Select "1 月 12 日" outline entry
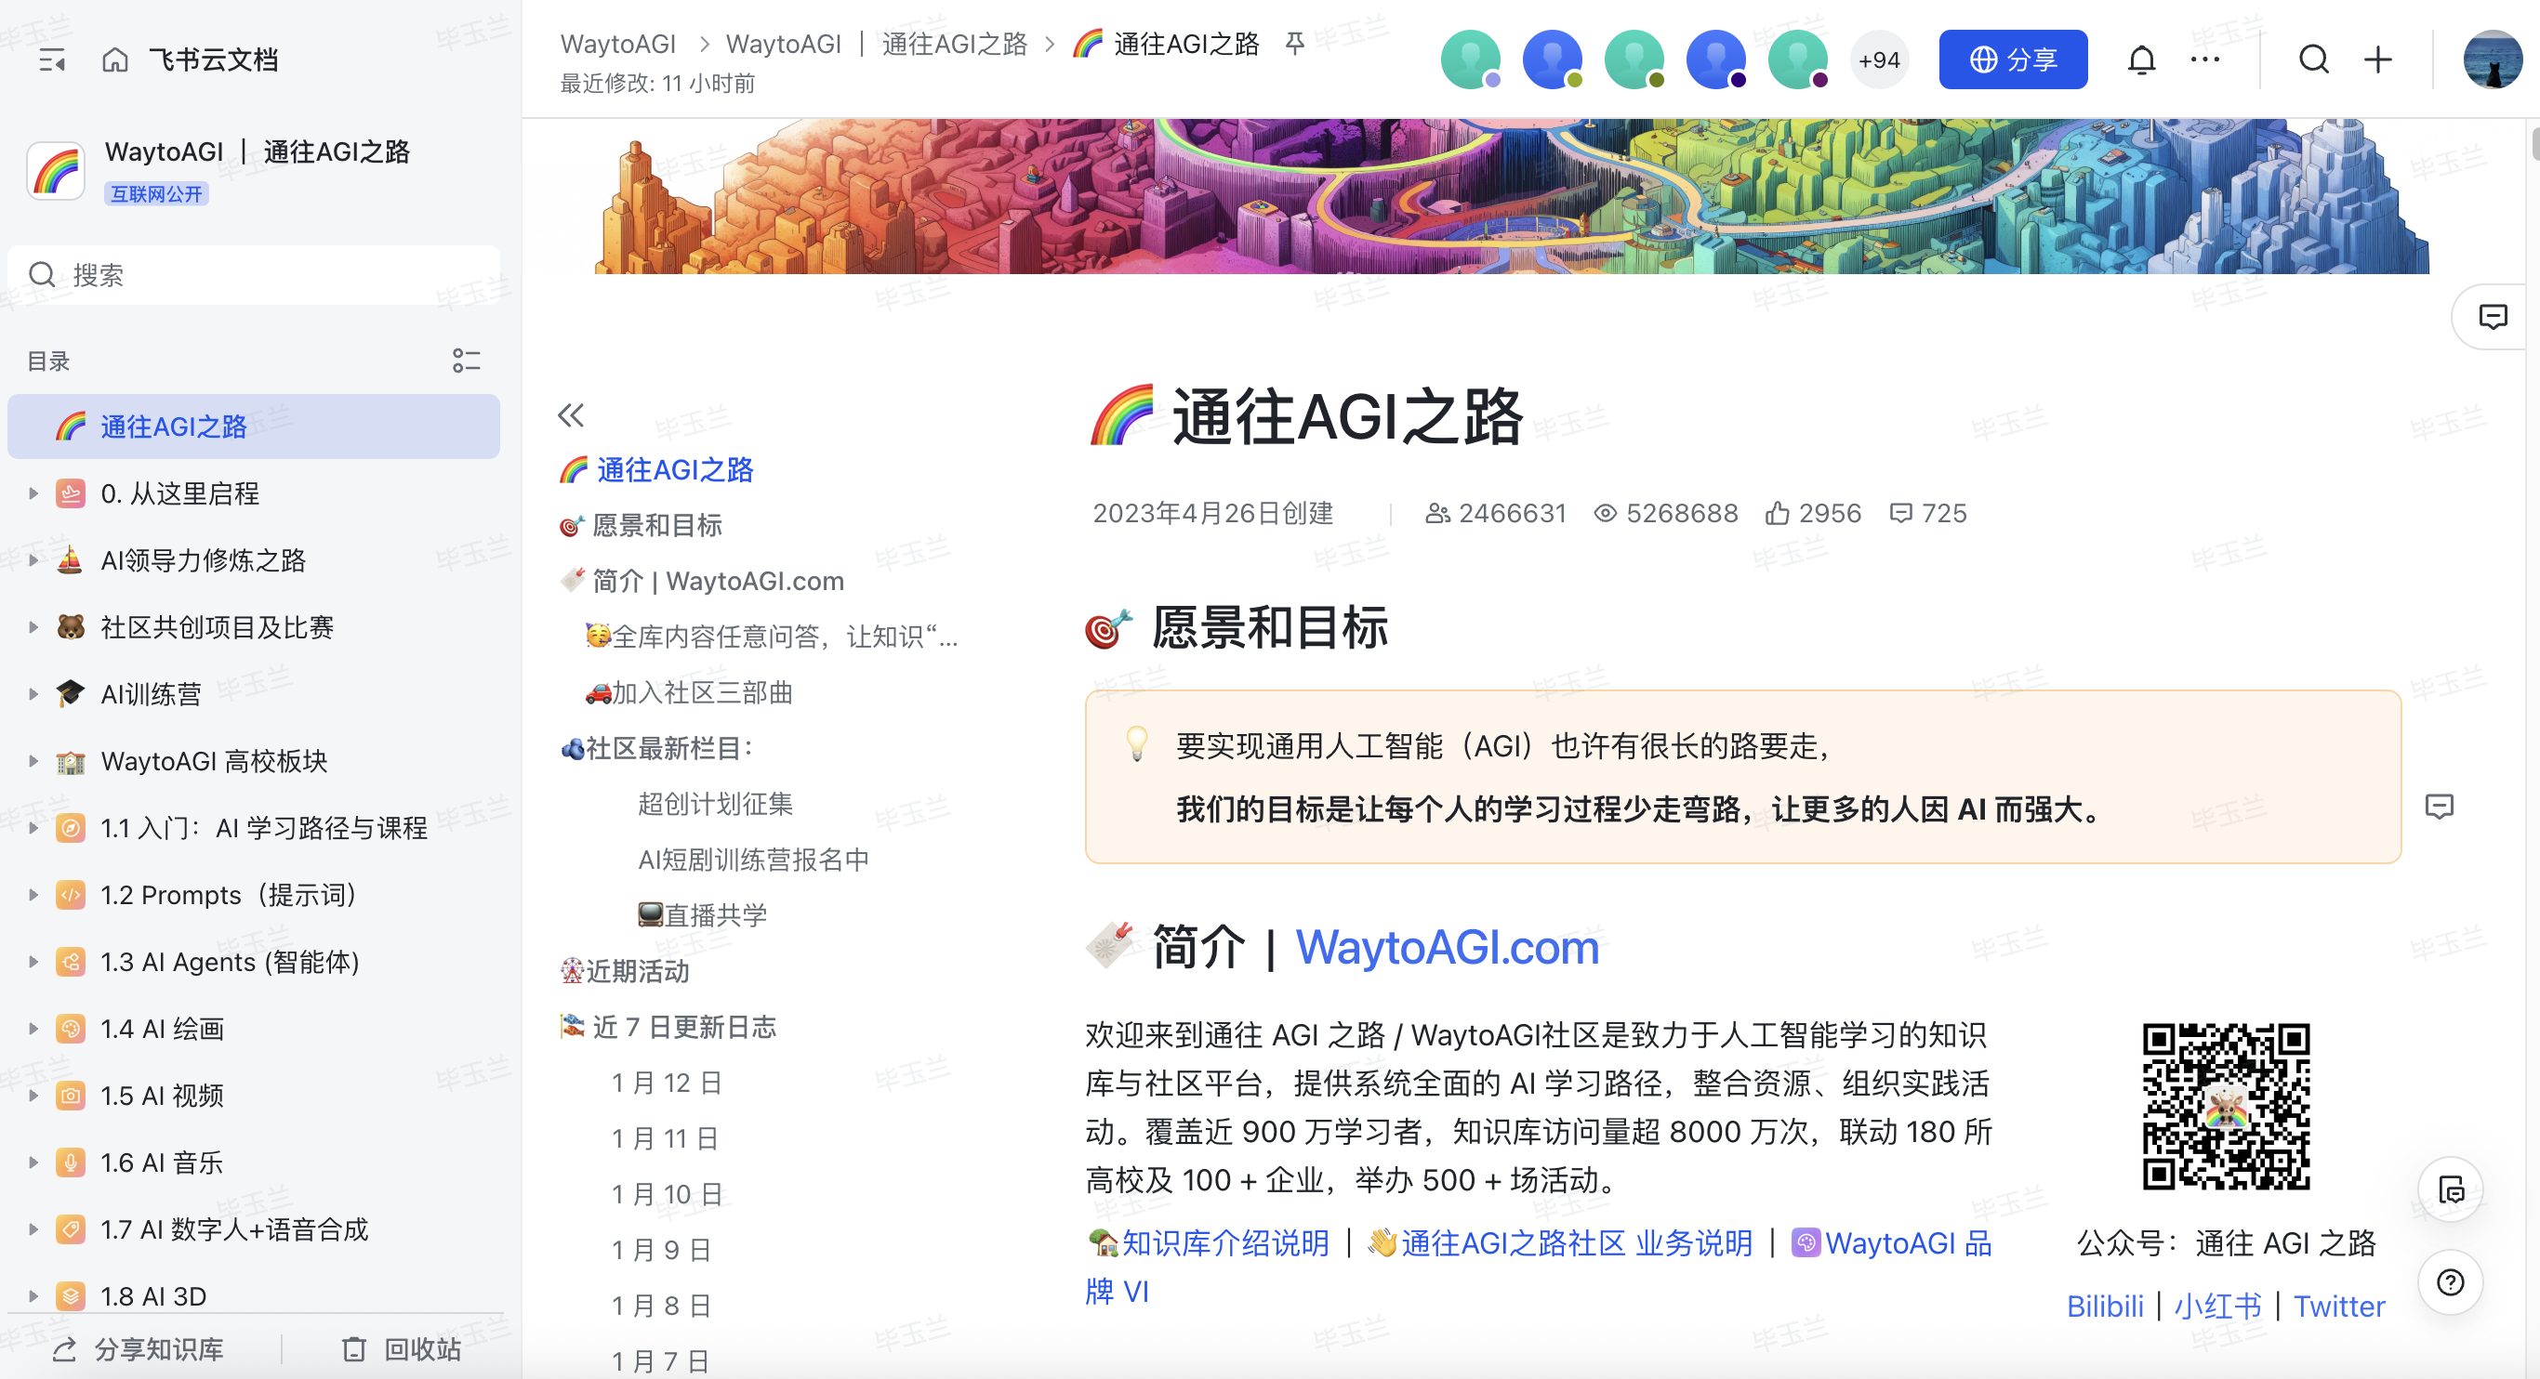Viewport: 2540px width, 1379px height. tap(667, 1083)
